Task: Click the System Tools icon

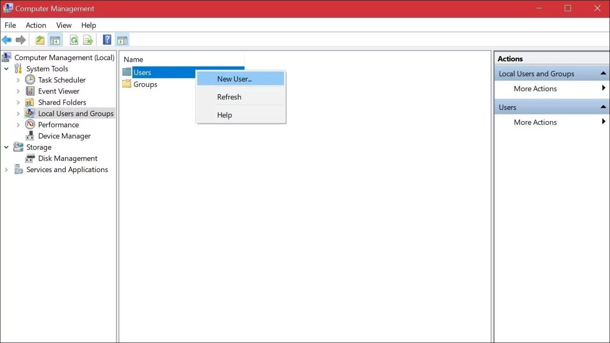Action: (x=18, y=68)
